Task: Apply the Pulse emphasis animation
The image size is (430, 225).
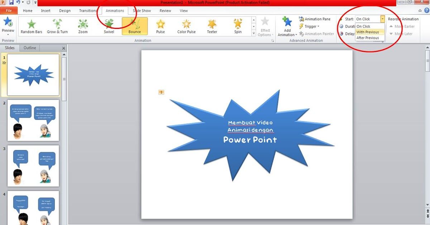Action: [161, 26]
